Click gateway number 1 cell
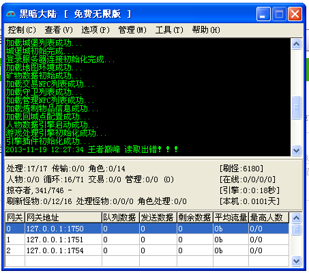 click(x=15, y=240)
